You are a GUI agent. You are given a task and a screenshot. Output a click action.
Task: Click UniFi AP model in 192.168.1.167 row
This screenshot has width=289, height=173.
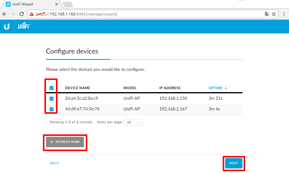pyautogui.click(x=132, y=109)
